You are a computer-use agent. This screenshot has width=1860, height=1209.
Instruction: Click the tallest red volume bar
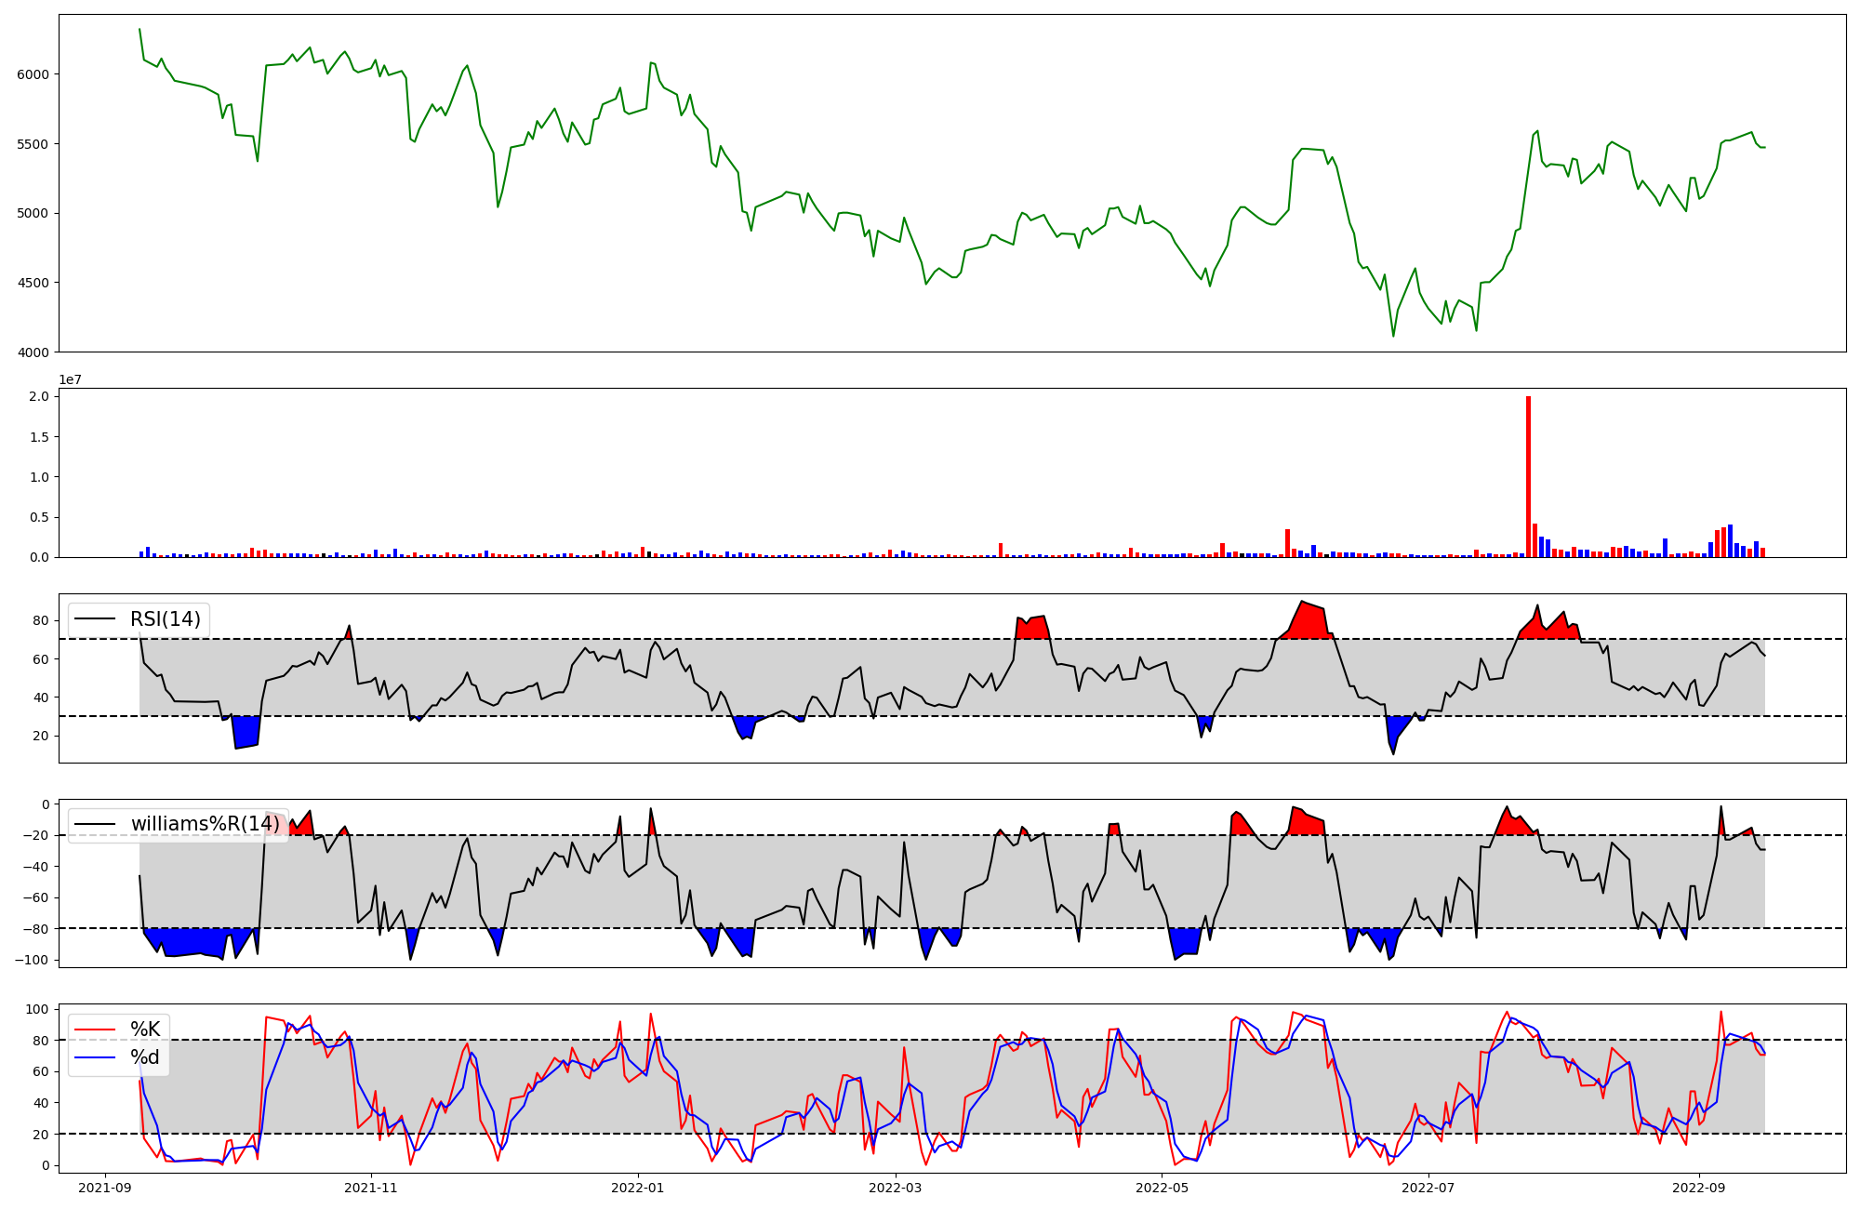pos(1528,476)
